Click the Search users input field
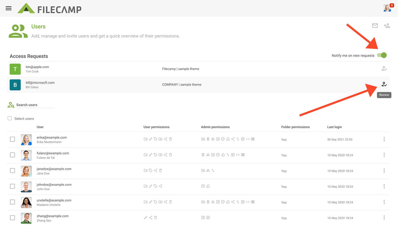The width and height of the screenshot is (398, 248). [x=35, y=105]
